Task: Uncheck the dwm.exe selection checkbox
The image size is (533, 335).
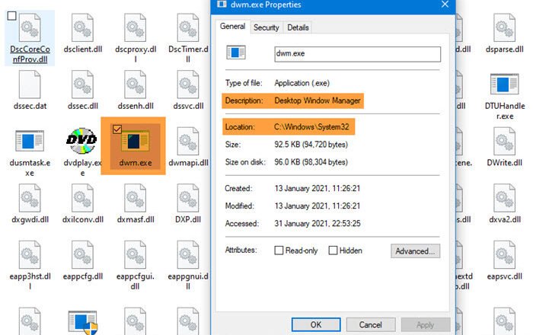Action: (x=117, y=129)
